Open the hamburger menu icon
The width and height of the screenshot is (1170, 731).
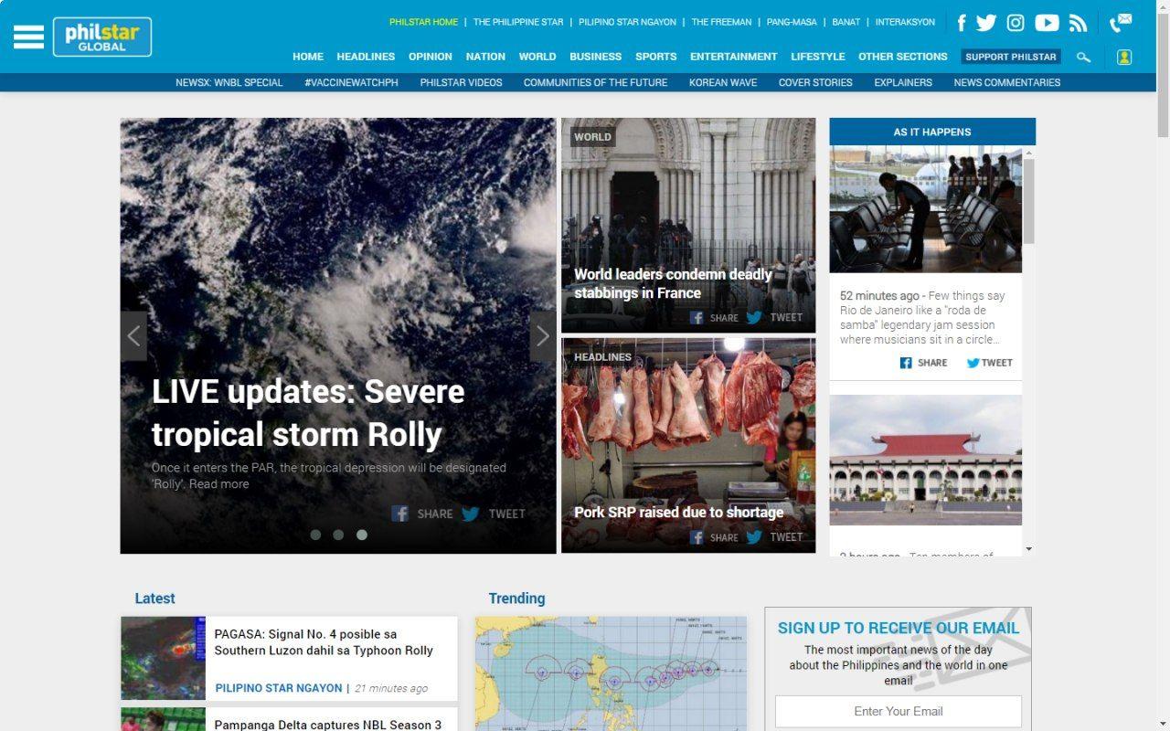click(28, 37)
